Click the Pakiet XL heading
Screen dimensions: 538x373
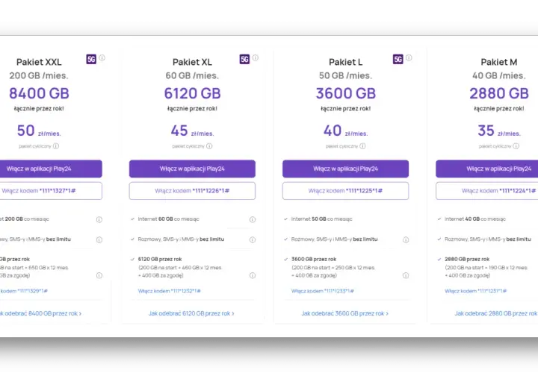coord(192,62)
